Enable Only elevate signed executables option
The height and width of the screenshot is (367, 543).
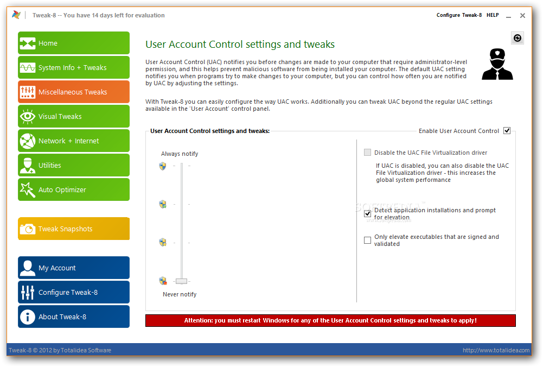pyautogui.click(x=367, y=240)
